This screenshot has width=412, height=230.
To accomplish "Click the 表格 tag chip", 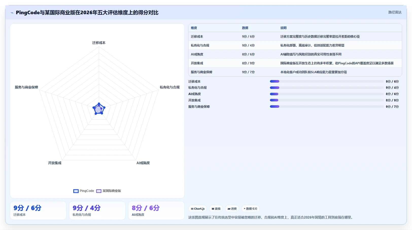I will point(216,209).
